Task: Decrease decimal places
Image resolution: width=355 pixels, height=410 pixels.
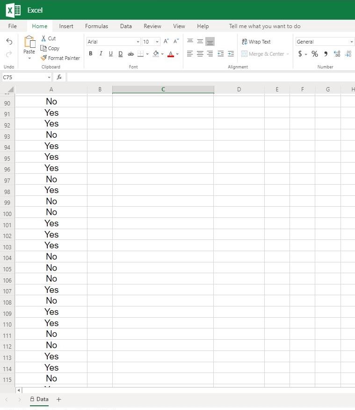Action: tap(348, 54)
